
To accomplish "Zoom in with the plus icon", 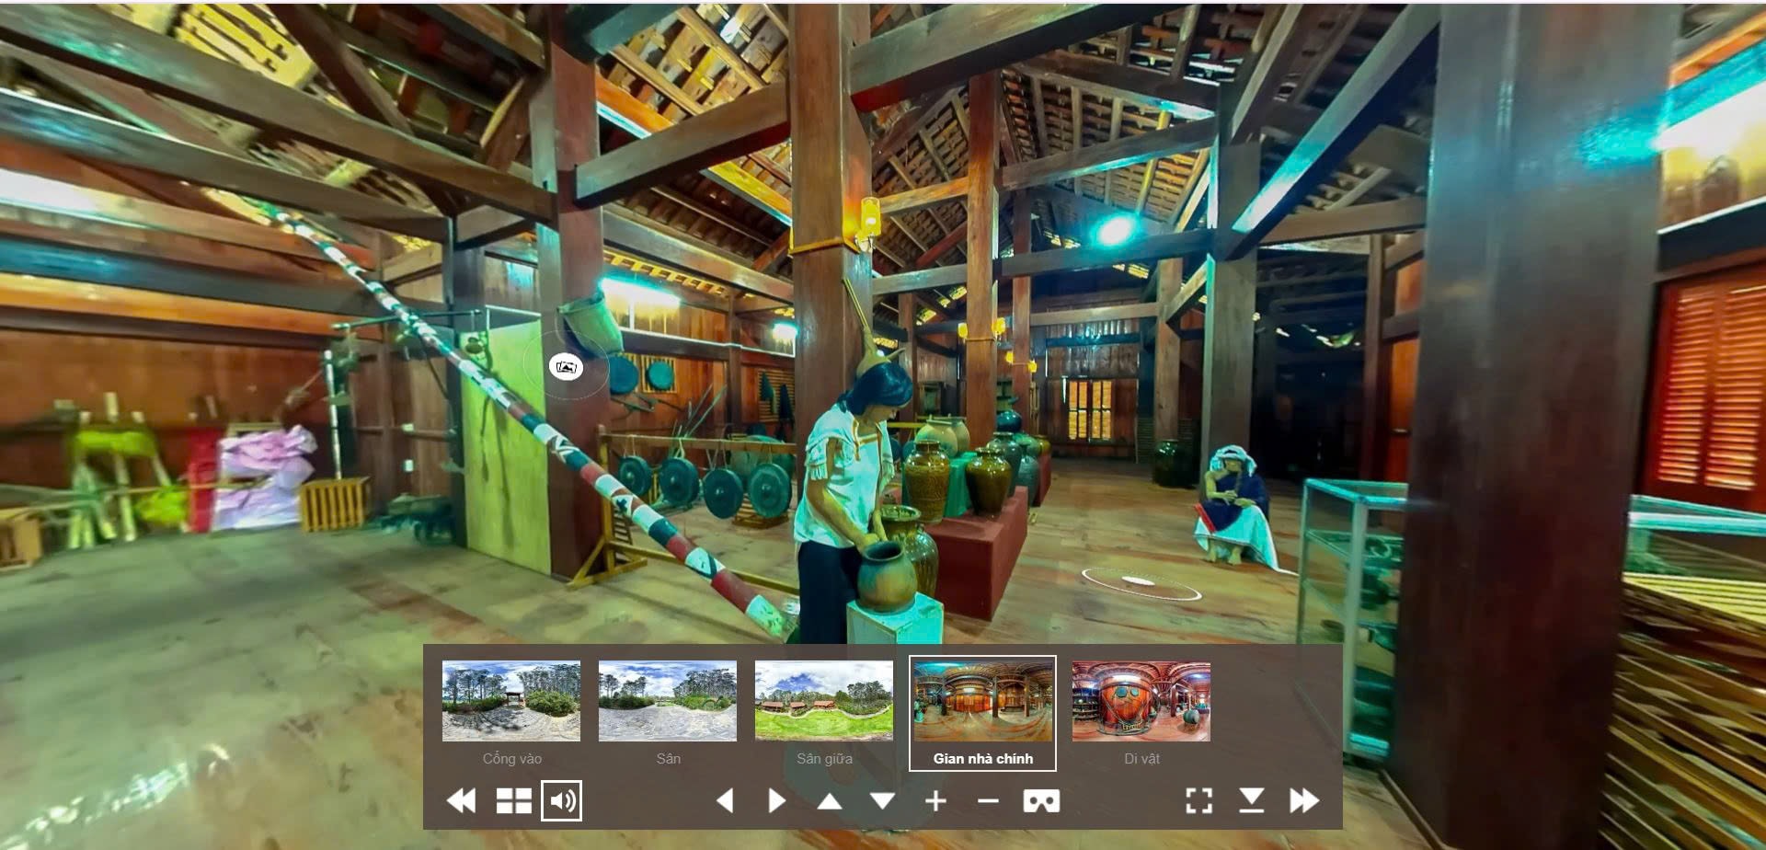I will [935, 801].
